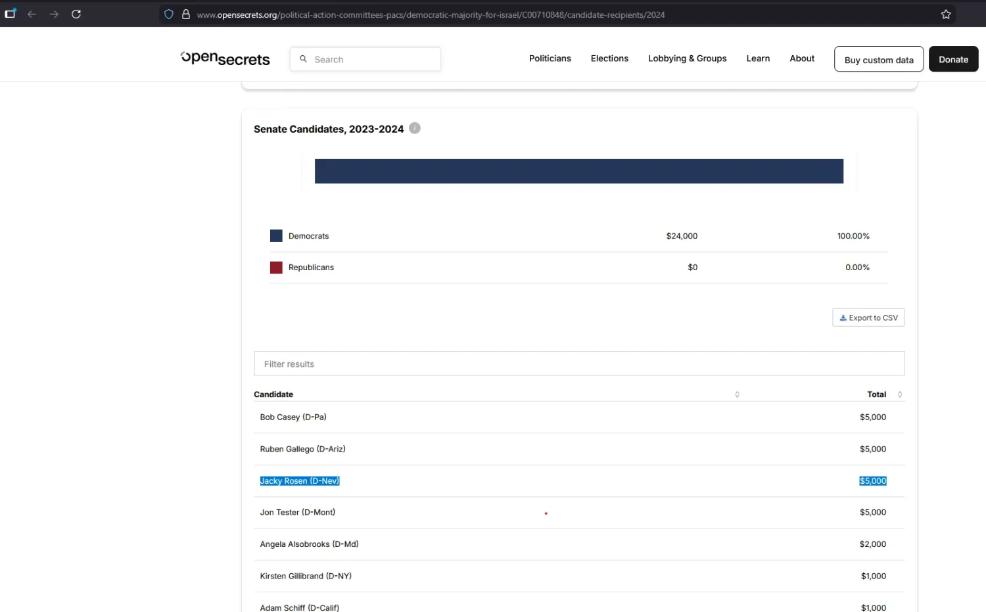Open Jon Tester (D-Mont) candidate link
986x612 pixels.
point(297,512)
